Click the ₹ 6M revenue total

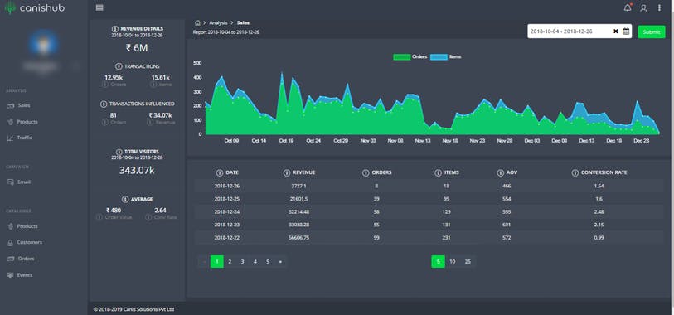(137, 48)
